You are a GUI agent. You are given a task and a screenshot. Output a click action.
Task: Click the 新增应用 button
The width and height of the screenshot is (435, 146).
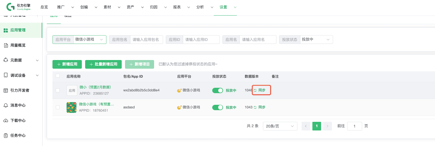pyautogui.click(x=67, y=64)
